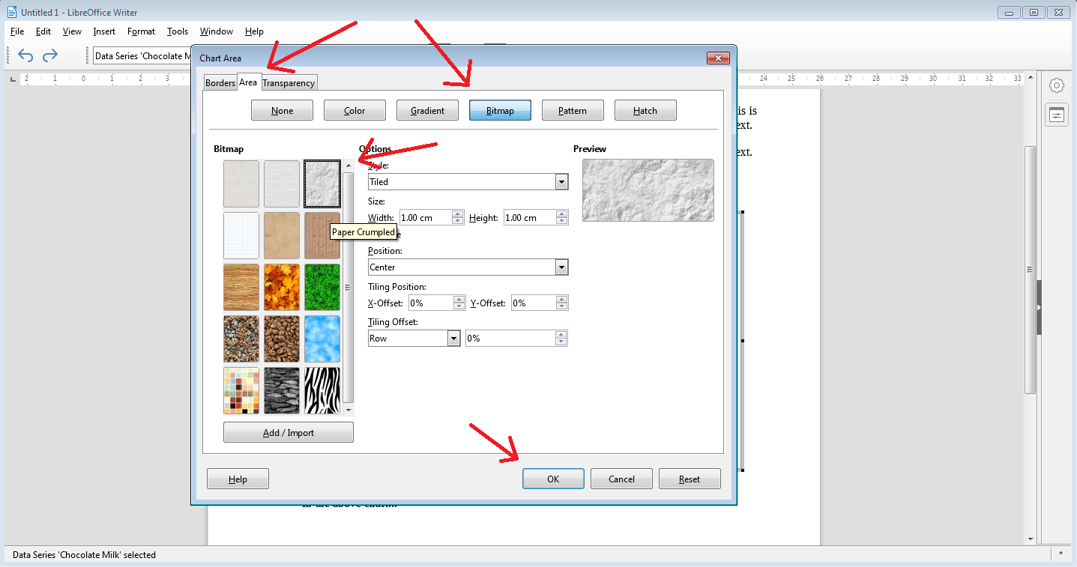Click the Cancel button
Viewport: 1077px width, 567px height.
click(621, 479)
